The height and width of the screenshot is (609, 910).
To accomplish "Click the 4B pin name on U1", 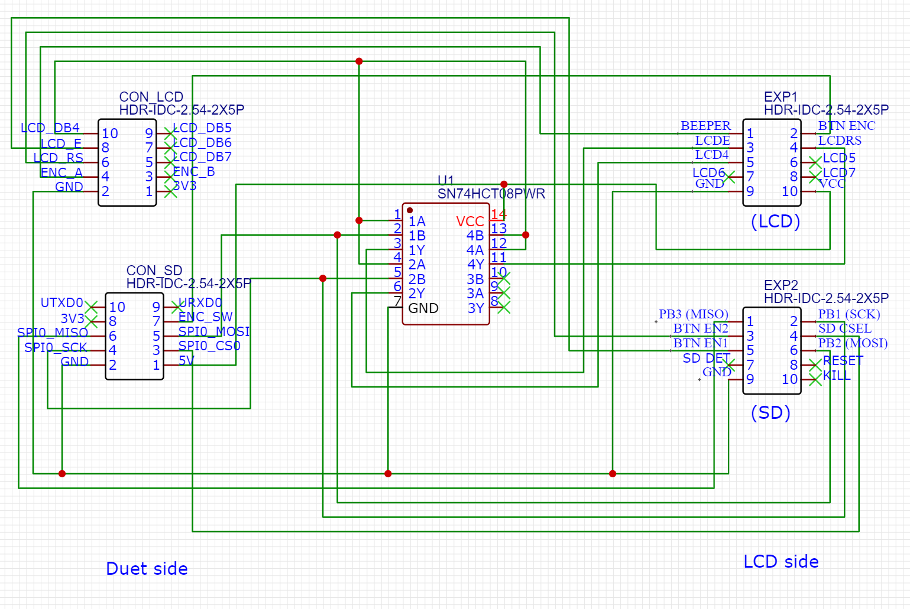I will 475,236.
